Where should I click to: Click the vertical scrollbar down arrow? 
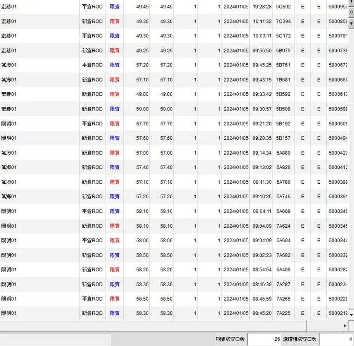pos(351,314)
